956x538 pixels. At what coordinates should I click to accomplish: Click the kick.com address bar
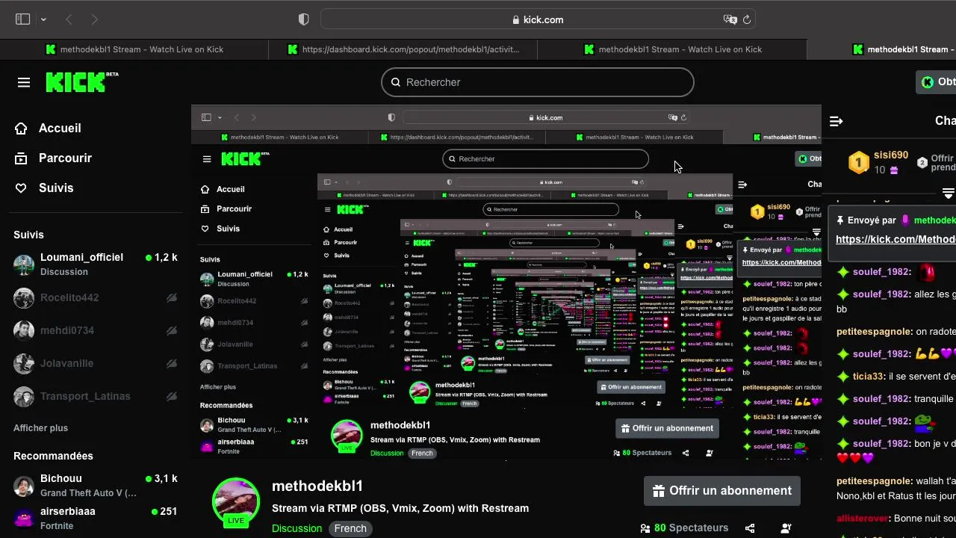[x=538, y=19]
